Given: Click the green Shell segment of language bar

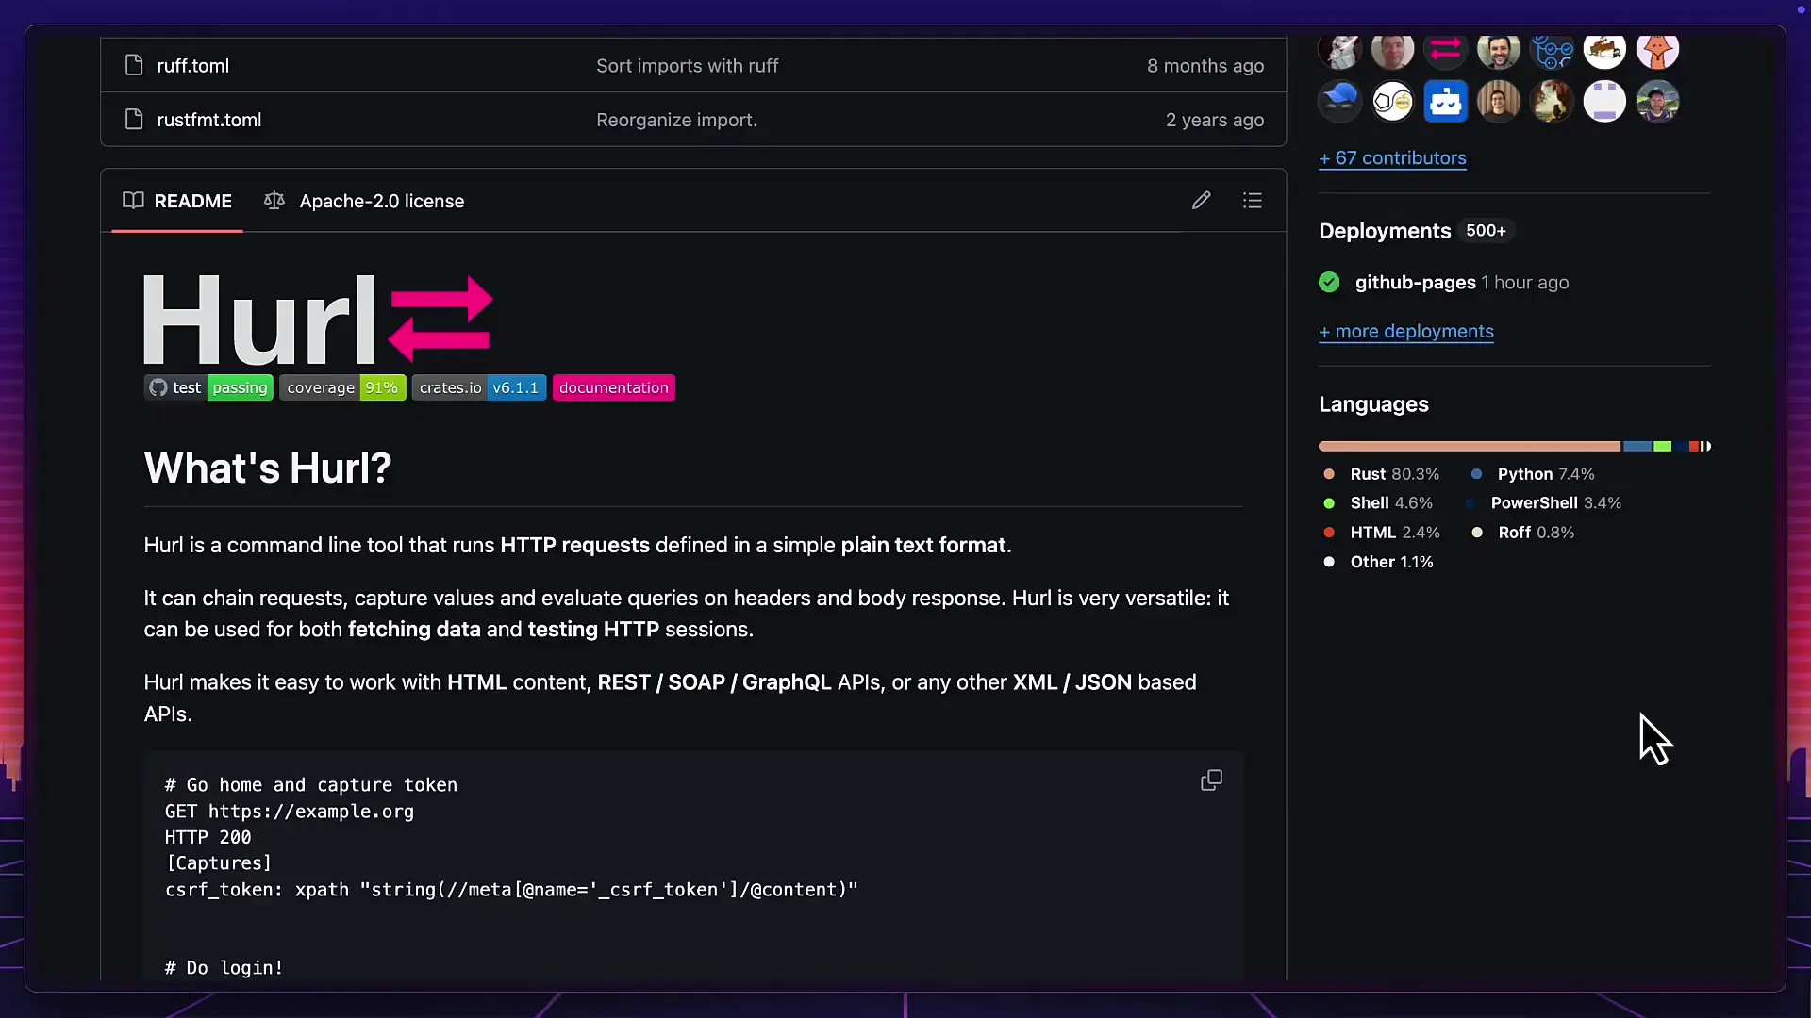Looking at the screenshot, I should click(1663, 446).
